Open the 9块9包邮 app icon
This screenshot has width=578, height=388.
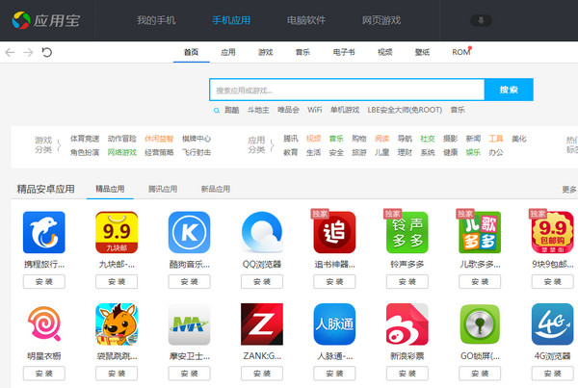coord(552,232)
